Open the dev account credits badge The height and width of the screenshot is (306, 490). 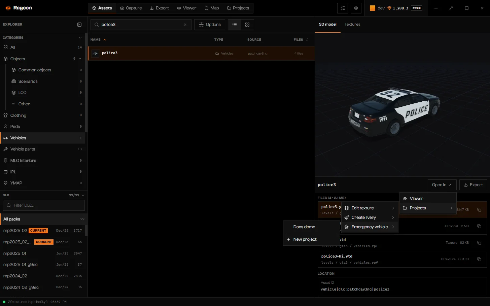pos(396,8)
